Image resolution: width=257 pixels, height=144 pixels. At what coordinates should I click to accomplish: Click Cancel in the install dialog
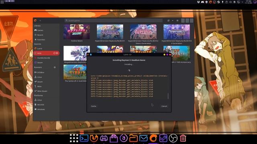[x=164, y=106]
